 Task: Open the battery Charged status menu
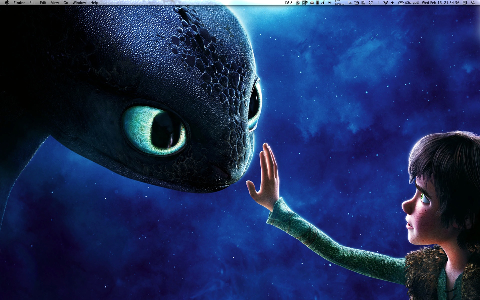click(x=409, y=2)
